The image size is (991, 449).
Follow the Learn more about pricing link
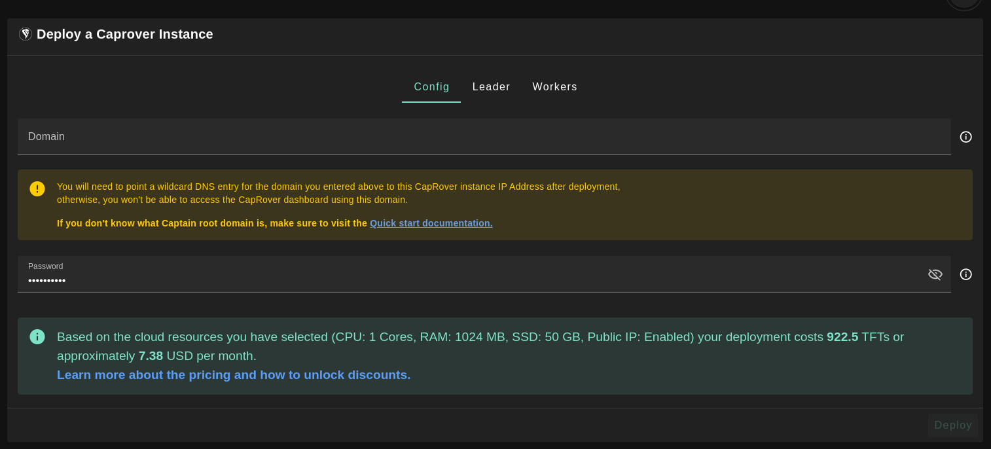pos(234,375)
